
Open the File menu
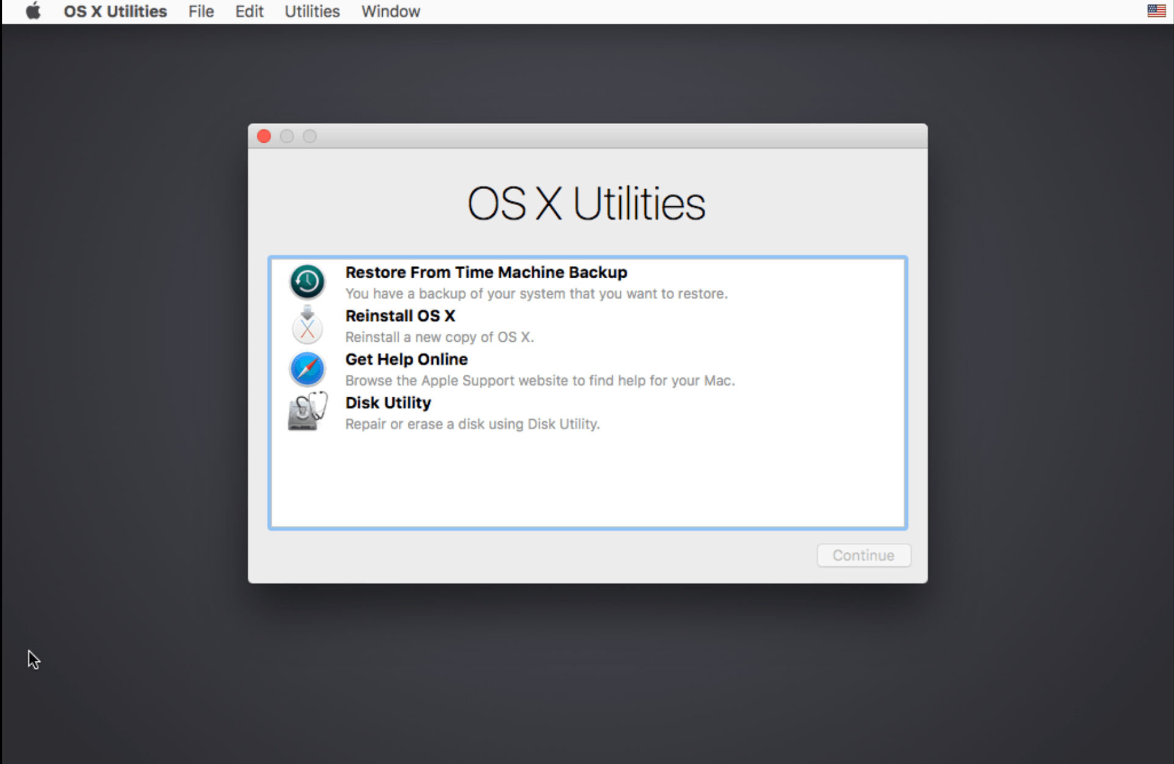point(201,12)
